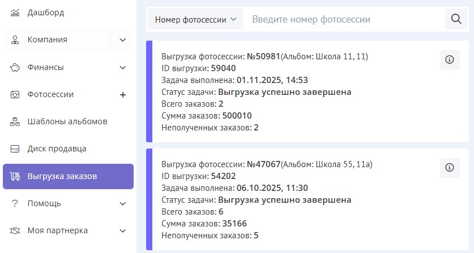Open info icon for photosession №50981

450,60
